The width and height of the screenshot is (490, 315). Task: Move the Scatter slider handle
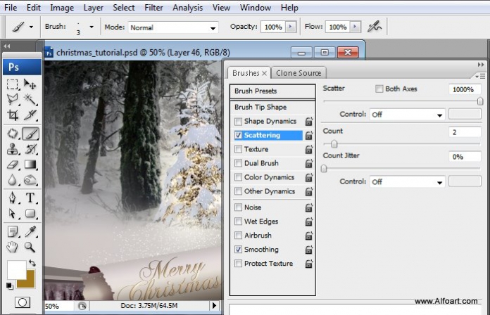(x=480, y=101)
